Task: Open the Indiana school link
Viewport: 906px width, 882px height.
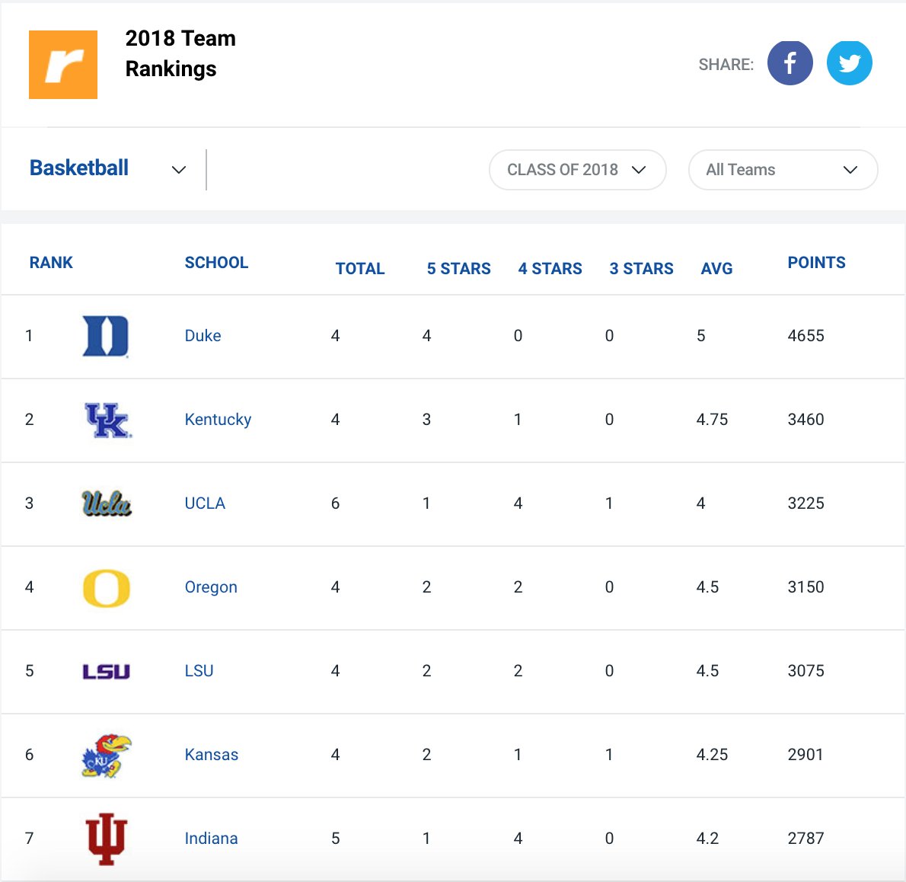Action: [211, 839]
